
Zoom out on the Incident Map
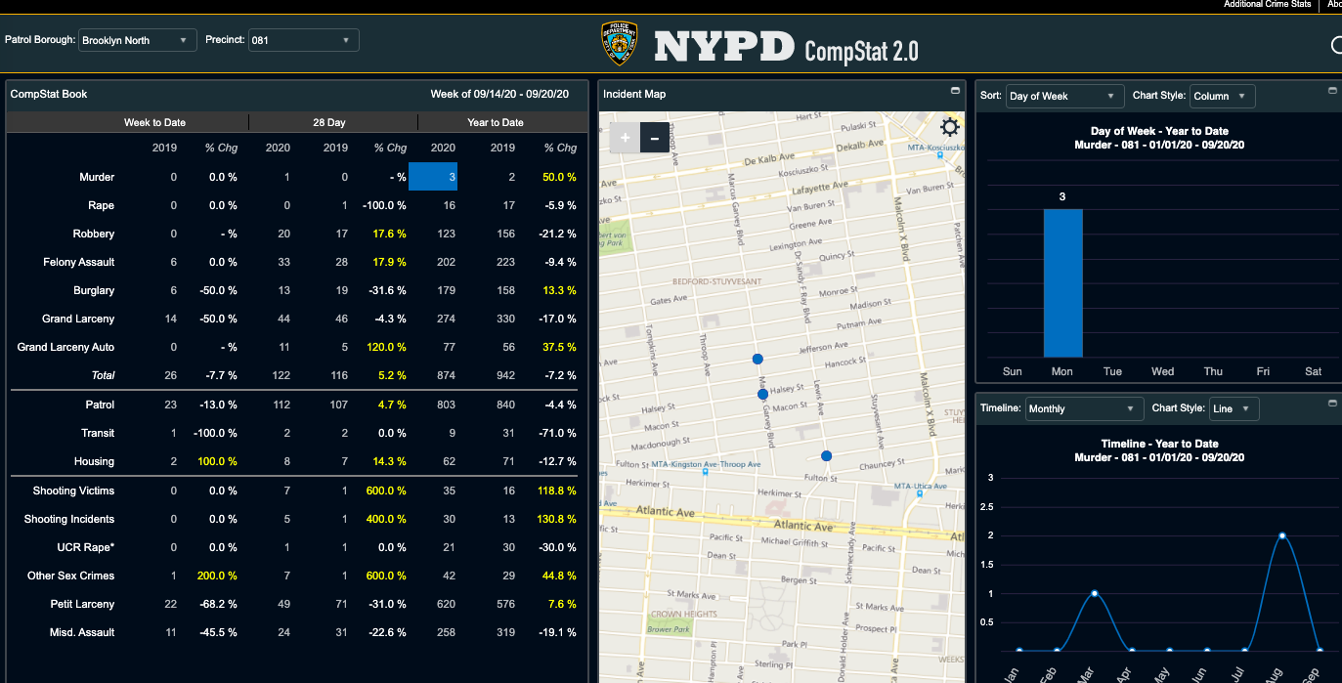[x=654, y=138]
